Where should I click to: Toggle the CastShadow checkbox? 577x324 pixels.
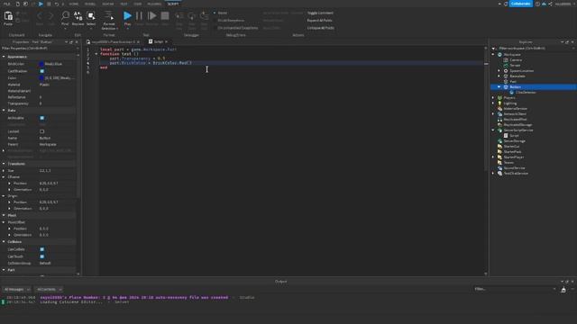click(x=42, y=71)
